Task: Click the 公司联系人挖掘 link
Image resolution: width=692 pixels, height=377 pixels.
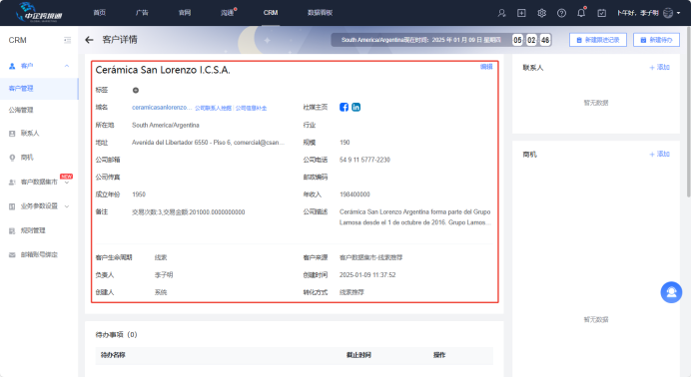Action: click(213, 108)
